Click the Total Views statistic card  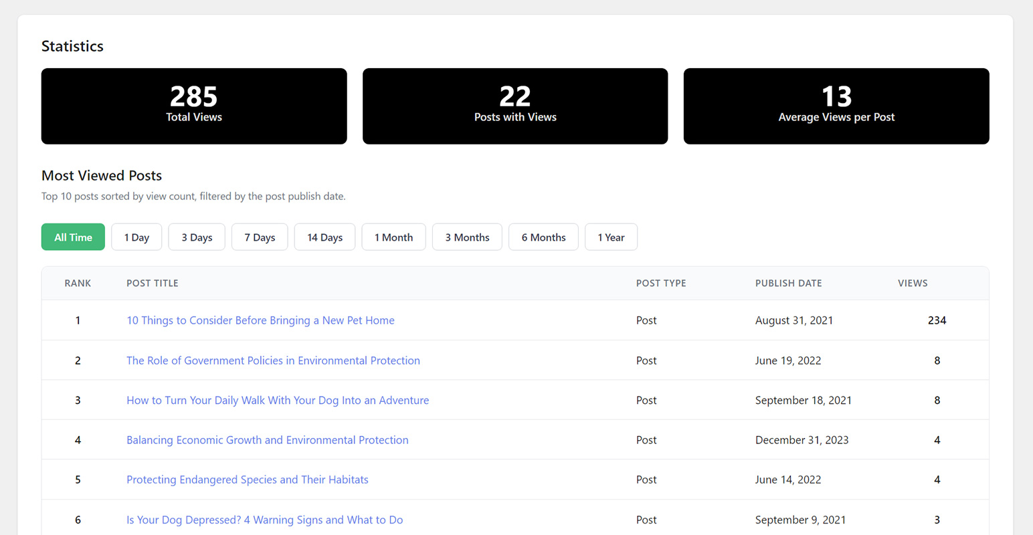click(194, 106)
